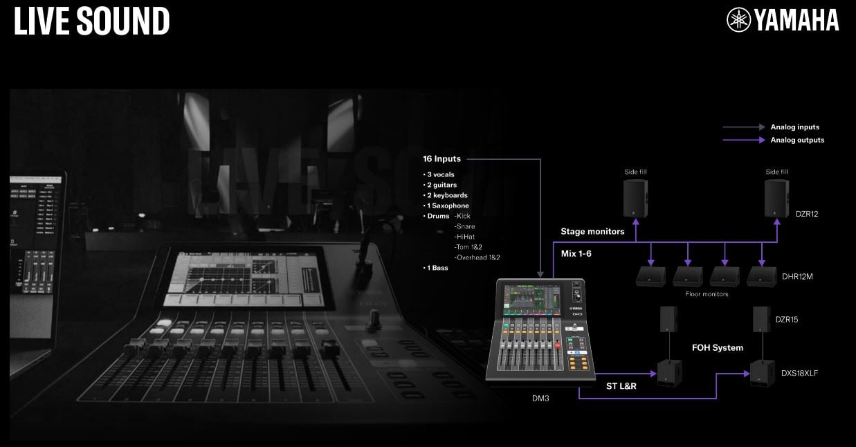Select the "Tom 1&2" drum entry

click(468, 247)
